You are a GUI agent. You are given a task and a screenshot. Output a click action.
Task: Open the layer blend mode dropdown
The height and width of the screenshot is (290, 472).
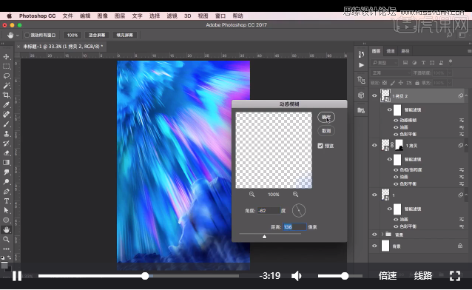pyautogui.click(x=390, y=73)
